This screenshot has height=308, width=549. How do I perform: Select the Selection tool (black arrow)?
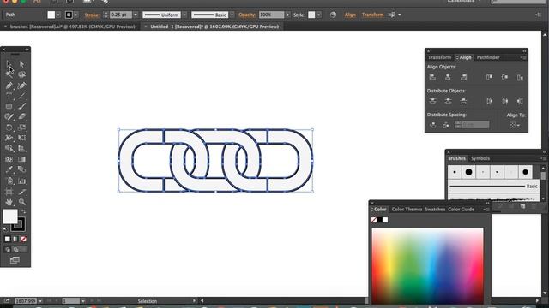click(x=9, y=65)
